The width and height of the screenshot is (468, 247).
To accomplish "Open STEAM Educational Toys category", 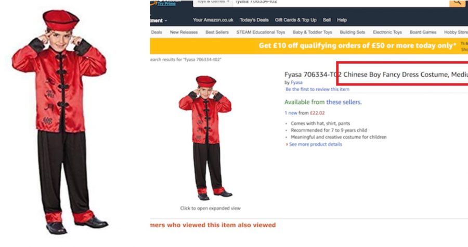I will [x=261, y=32].
